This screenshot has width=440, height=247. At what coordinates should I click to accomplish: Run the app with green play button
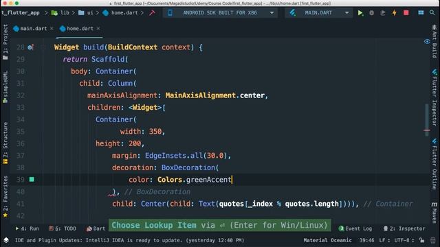pyautogui.click(x=360, y=13)
